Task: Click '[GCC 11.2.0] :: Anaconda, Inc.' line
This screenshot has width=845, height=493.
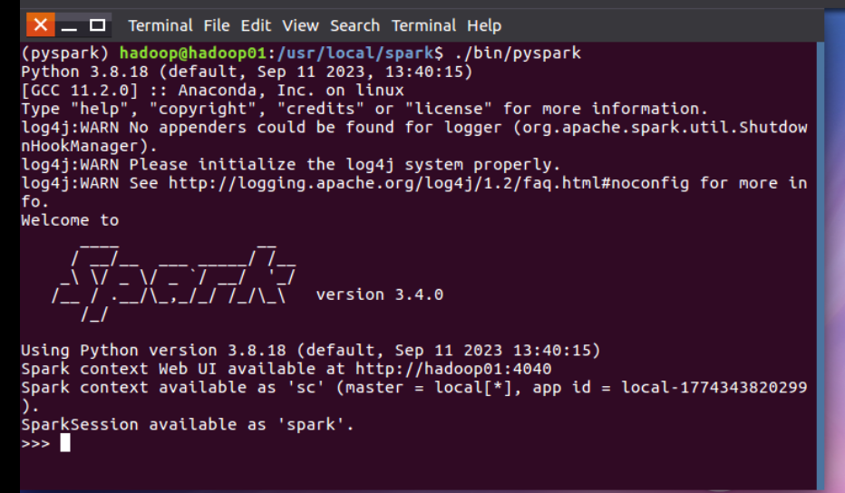Action: click(212, 90)
